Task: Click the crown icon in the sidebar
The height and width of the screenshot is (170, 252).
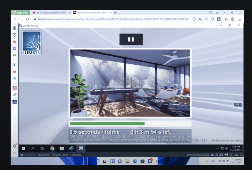Action: pyautogui.click(x=14, y=42)
